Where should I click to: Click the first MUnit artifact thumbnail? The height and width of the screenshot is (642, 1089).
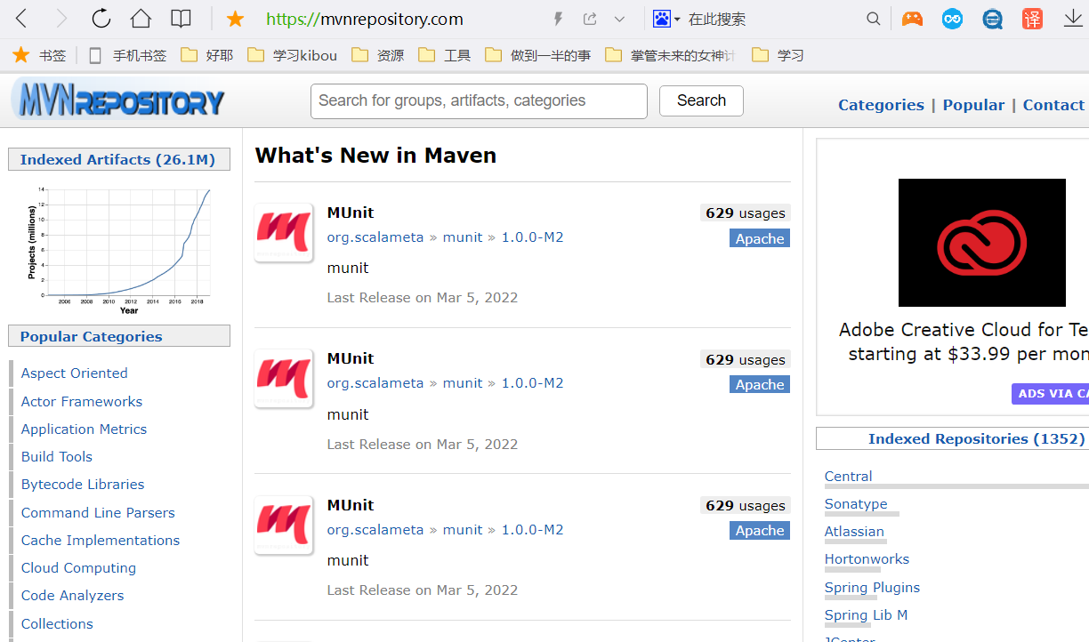pyautogui.click(x=284, y=232)
